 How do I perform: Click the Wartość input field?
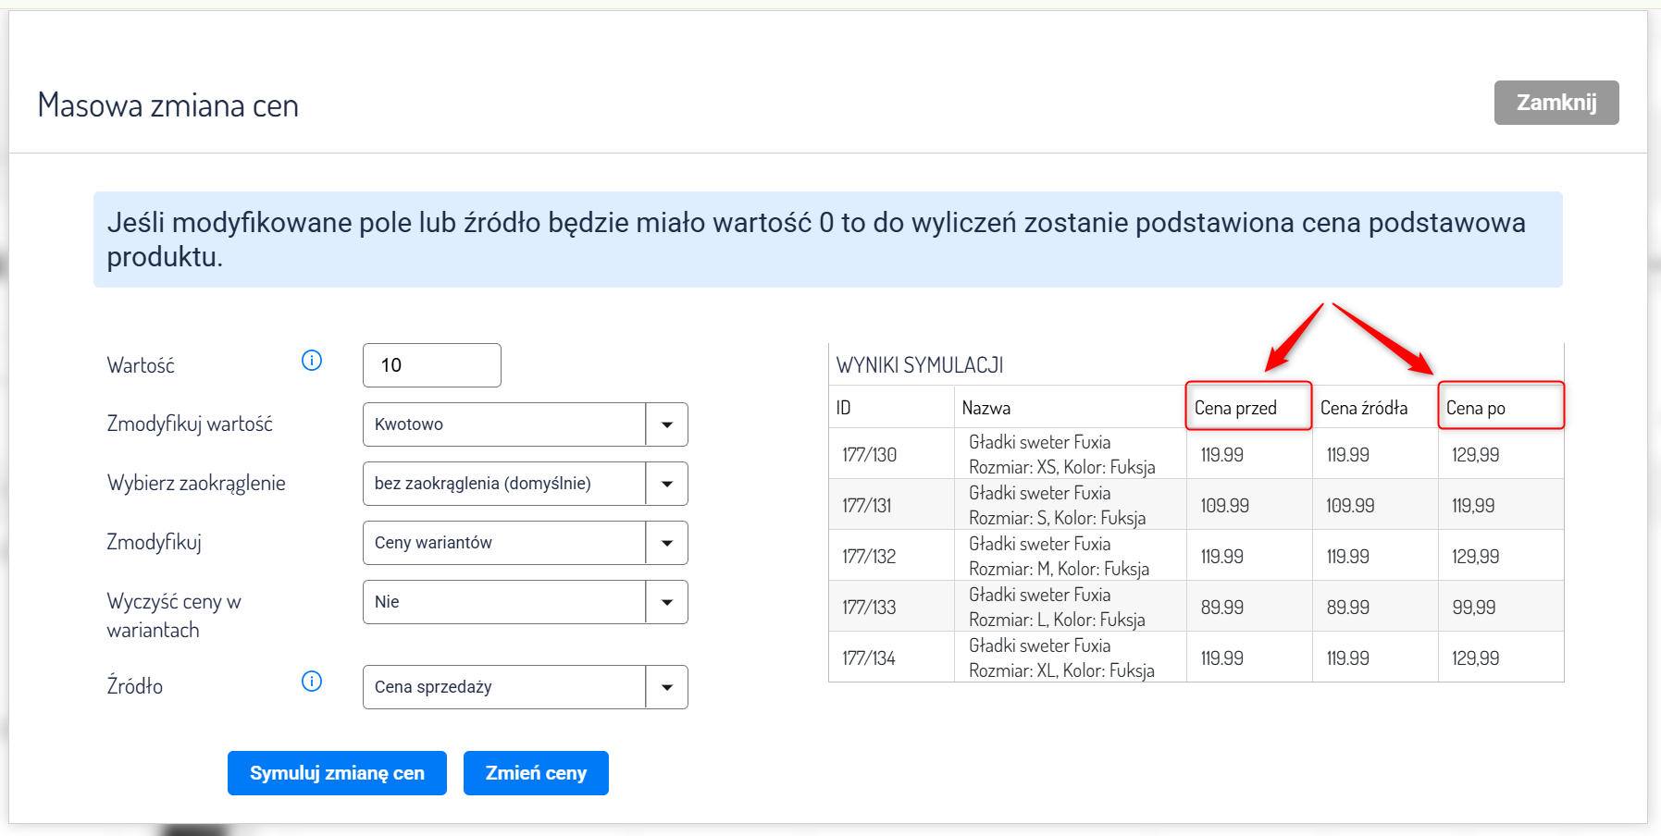(x=431, y=365)
